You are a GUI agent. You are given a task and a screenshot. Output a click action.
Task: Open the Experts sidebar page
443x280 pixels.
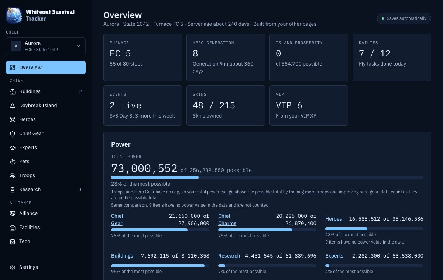click(x=46, y=147)
